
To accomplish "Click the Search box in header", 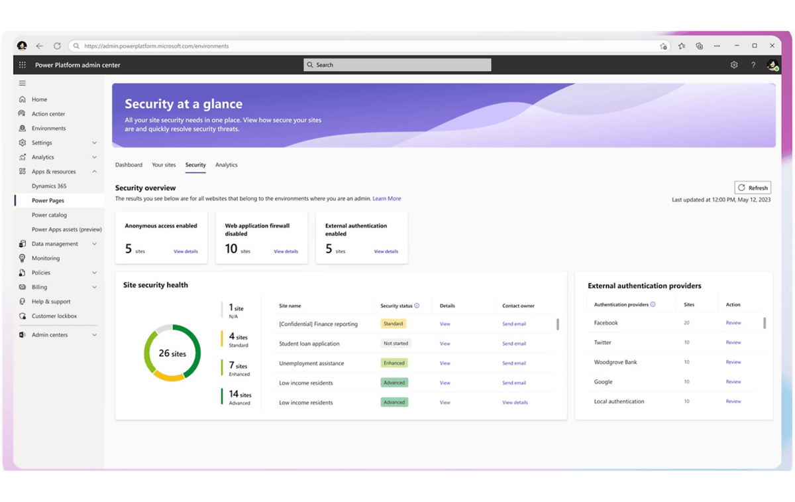I will tap(397, 65).
